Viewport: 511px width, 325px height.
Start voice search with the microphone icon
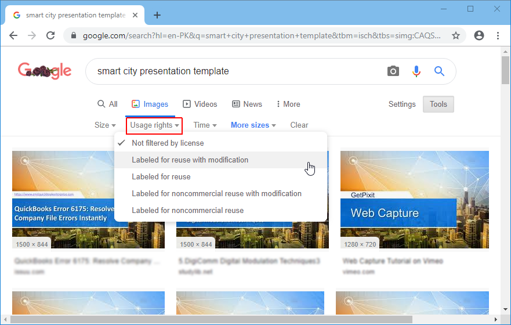[416, 71]
